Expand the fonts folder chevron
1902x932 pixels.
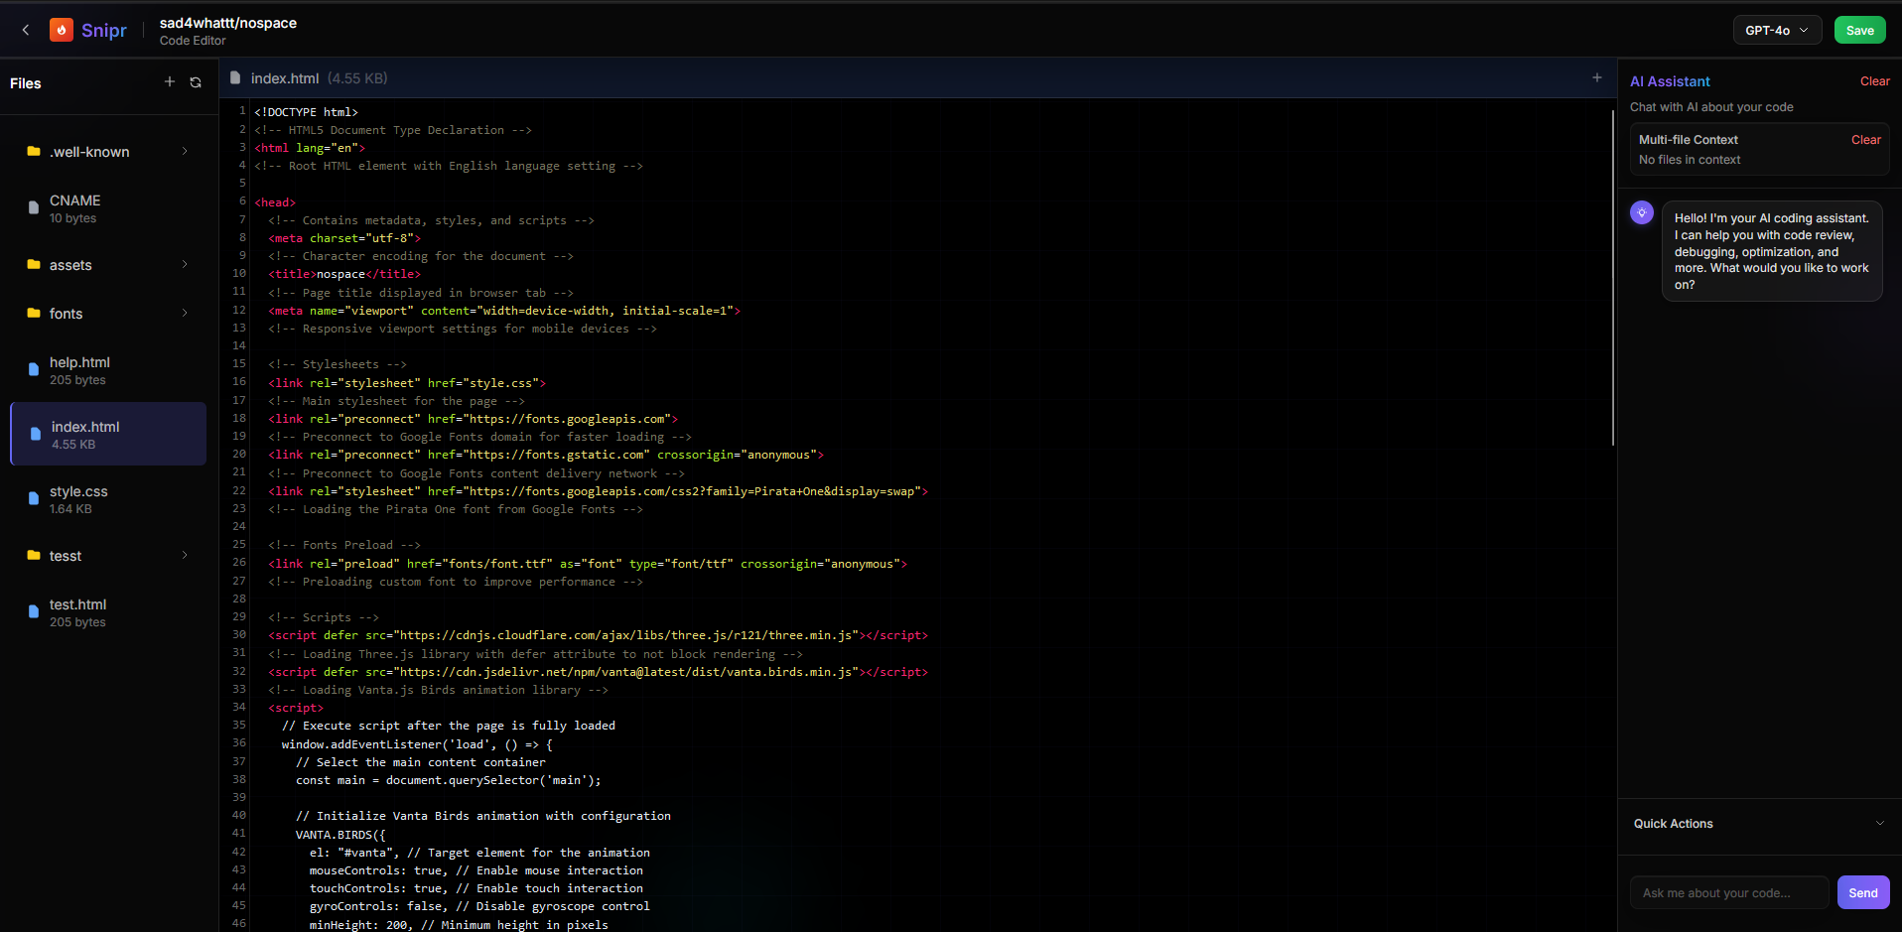click(x=185, y=313)
